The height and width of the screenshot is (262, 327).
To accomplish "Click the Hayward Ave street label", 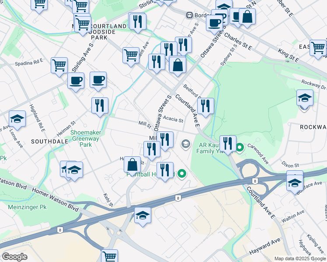I will [x=265, y=246].
